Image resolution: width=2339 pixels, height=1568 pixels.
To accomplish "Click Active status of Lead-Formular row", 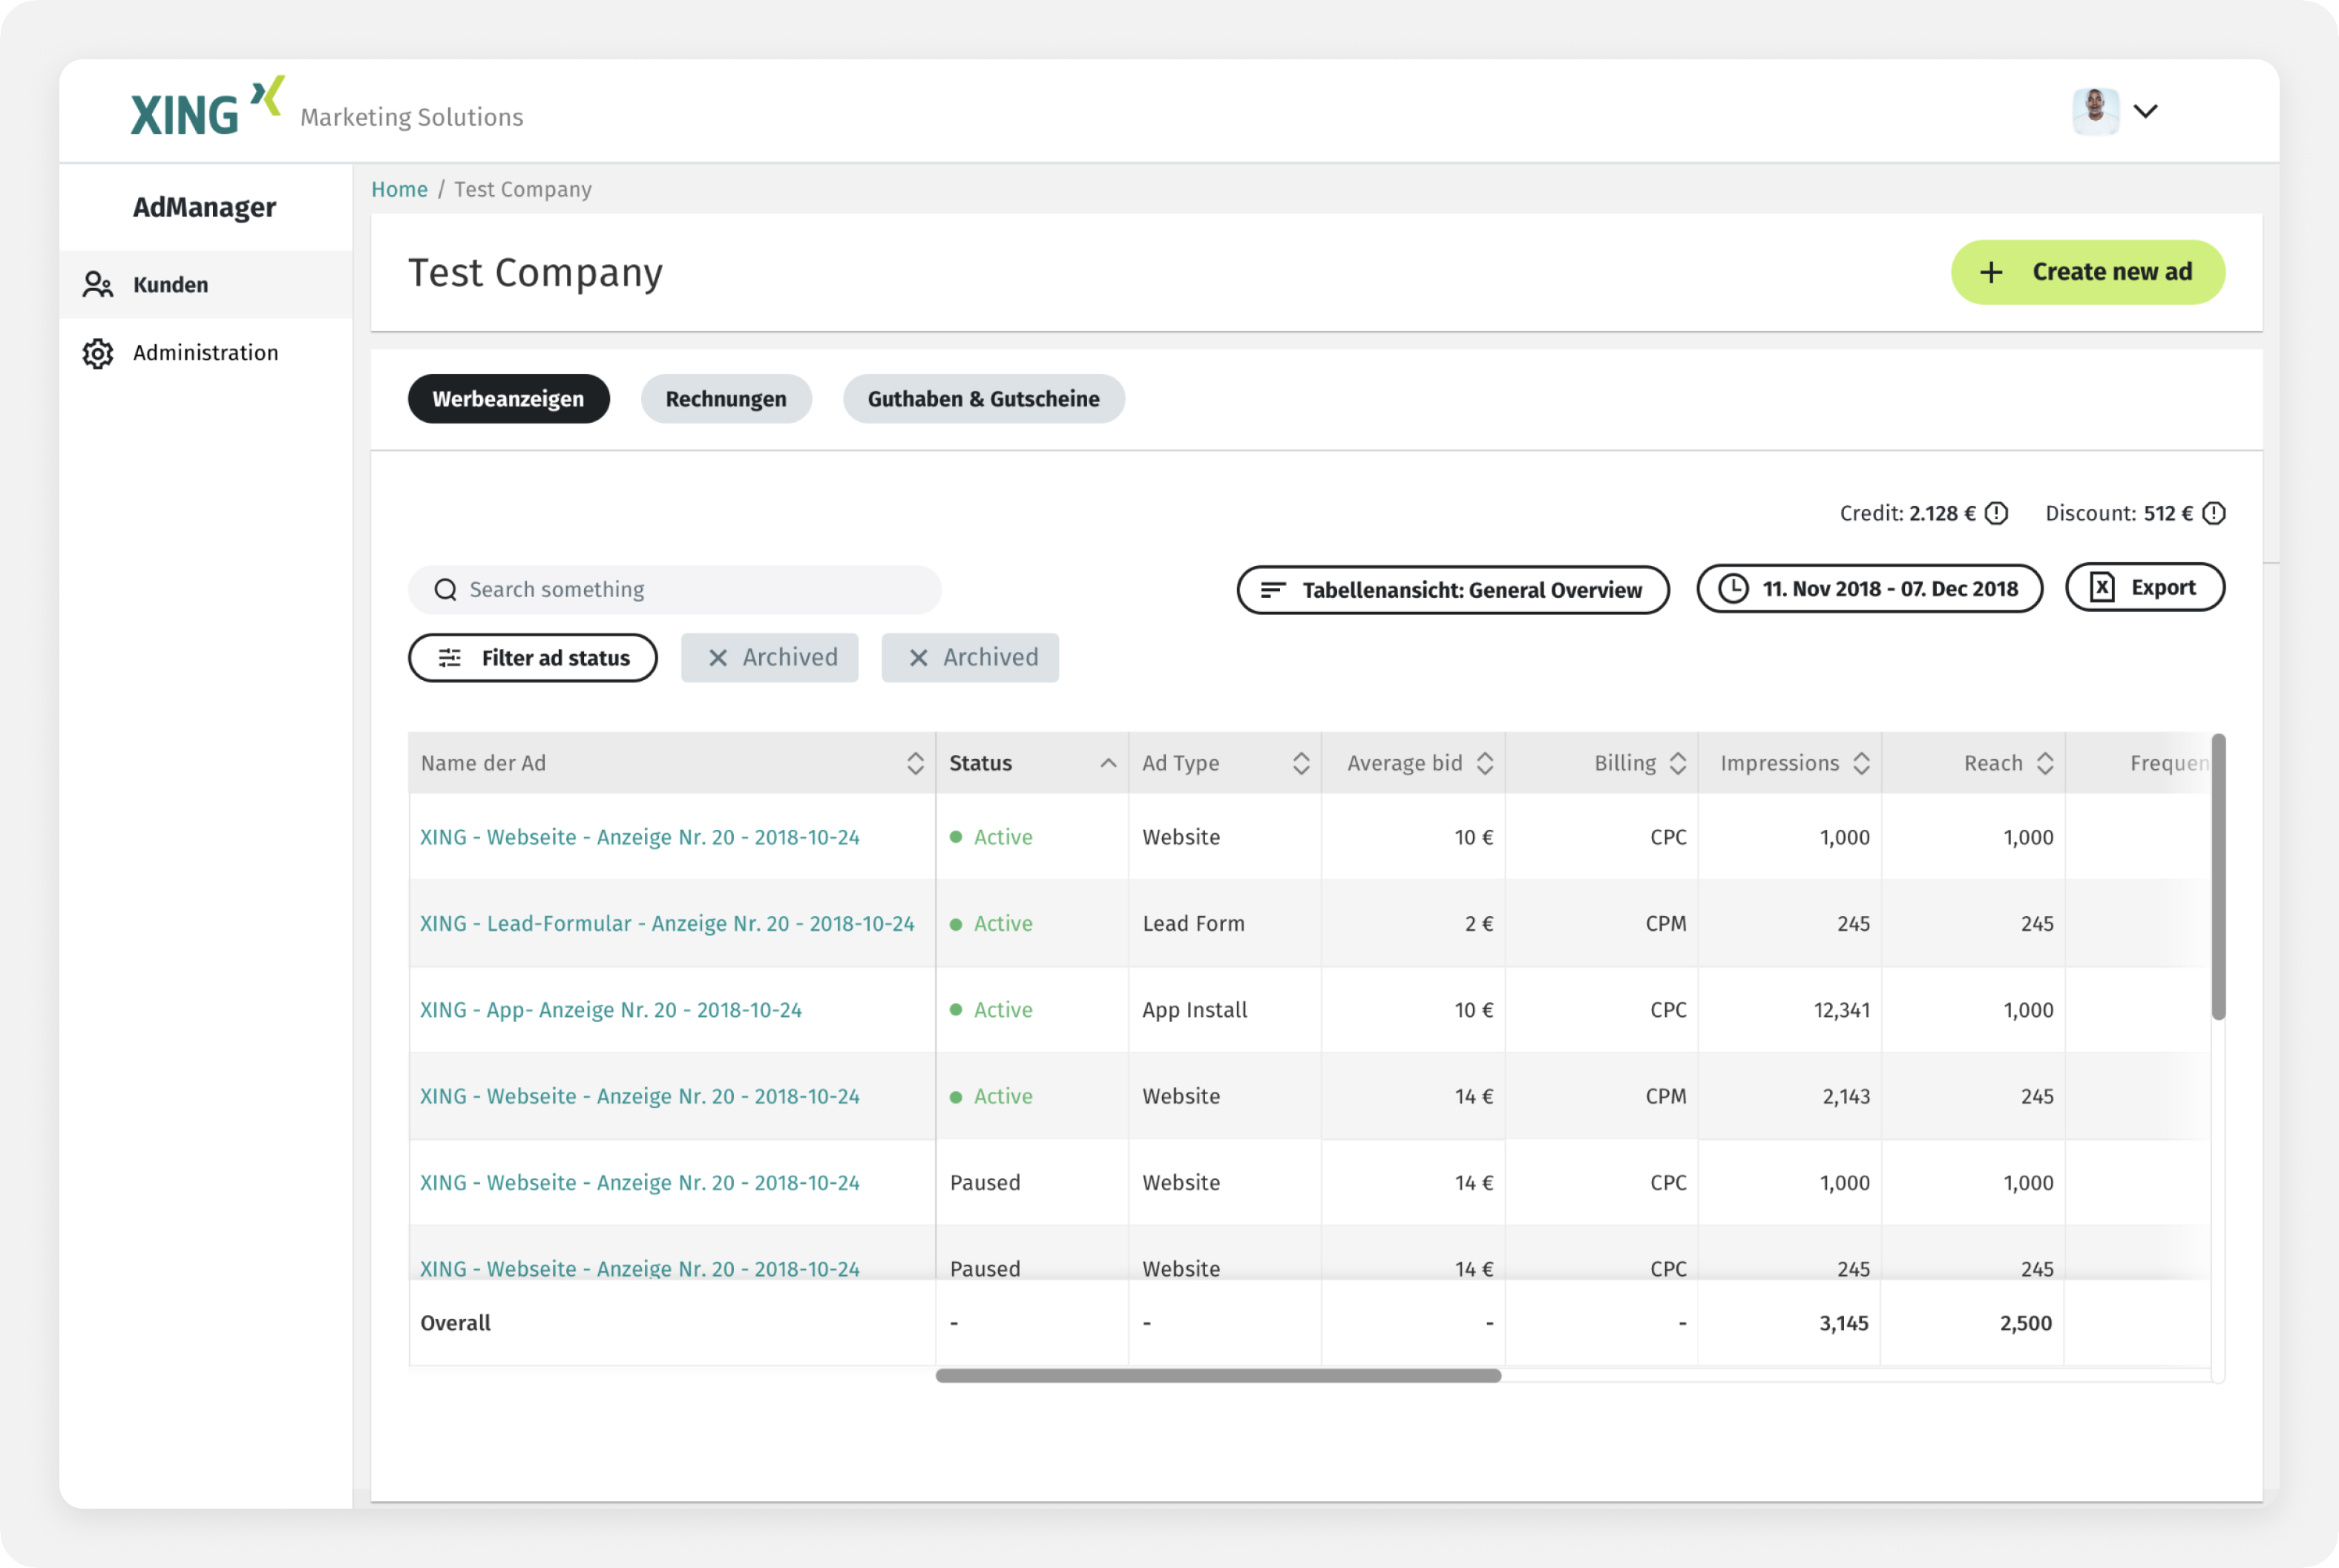I will point(991,923).
